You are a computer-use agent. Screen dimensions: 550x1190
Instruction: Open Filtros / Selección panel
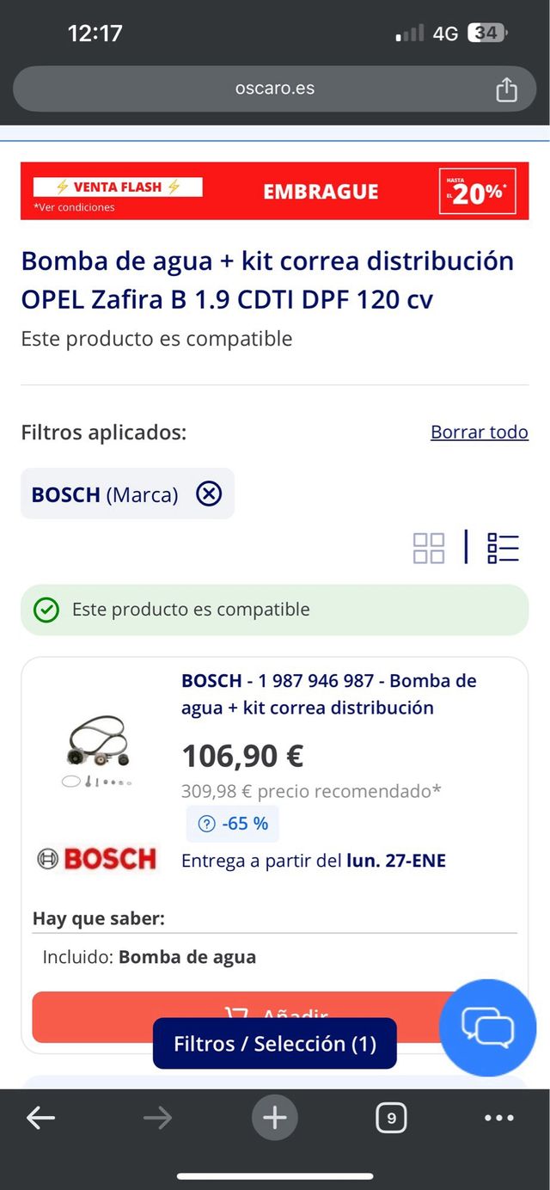tap(274, 1043)
